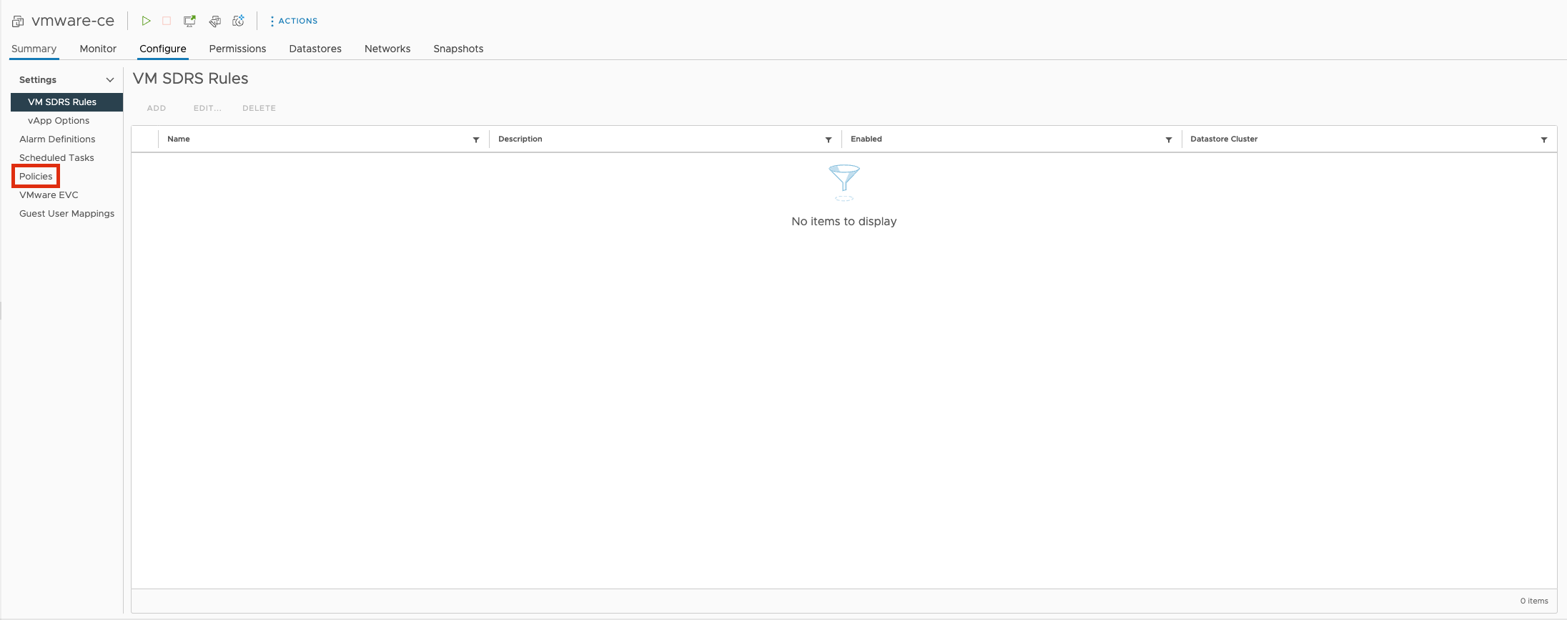Screen dimensions: 1567x620
Task: Switch to the Monitor tab
Action: (98, 49)
